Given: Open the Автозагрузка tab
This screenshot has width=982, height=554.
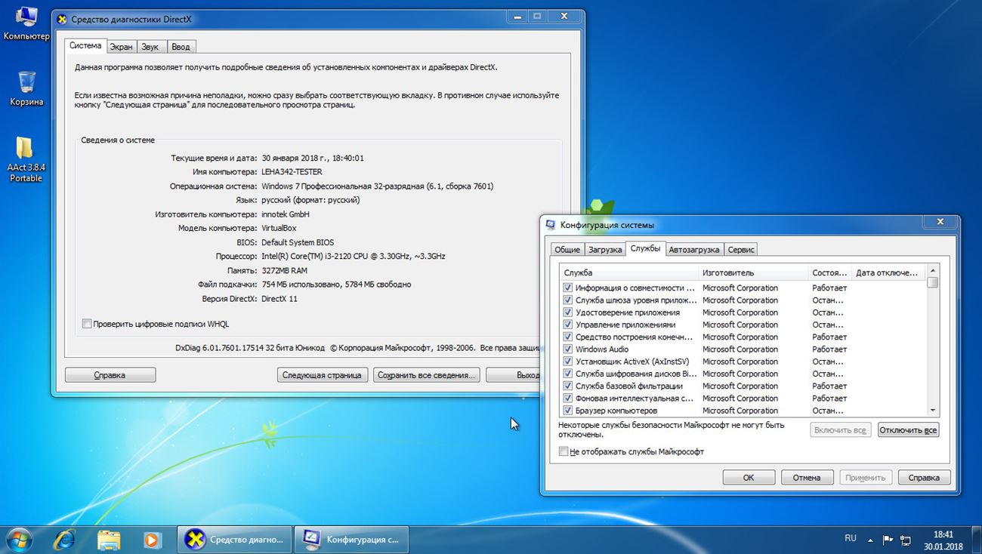Looking at the screenshot, I should pos(694,249).
